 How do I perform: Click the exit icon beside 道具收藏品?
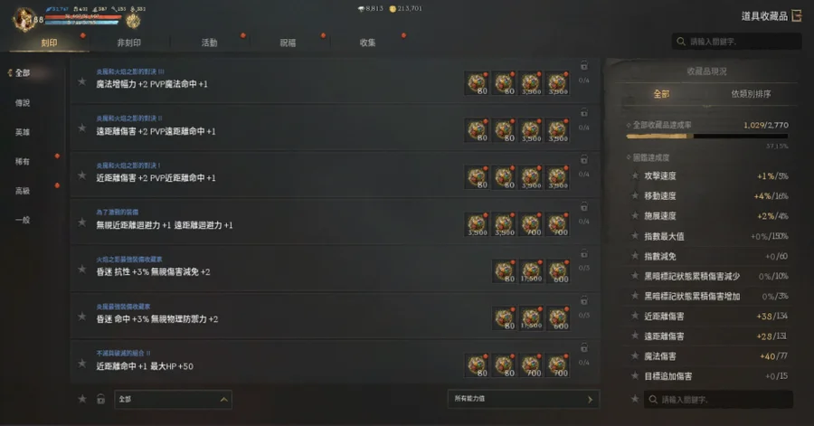(797, 16)
